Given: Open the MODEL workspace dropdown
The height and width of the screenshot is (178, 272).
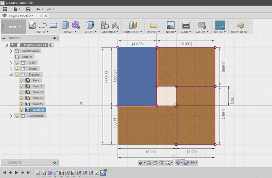Looking at the screenshot, I should pyautogui.click(x=15, y=27).
